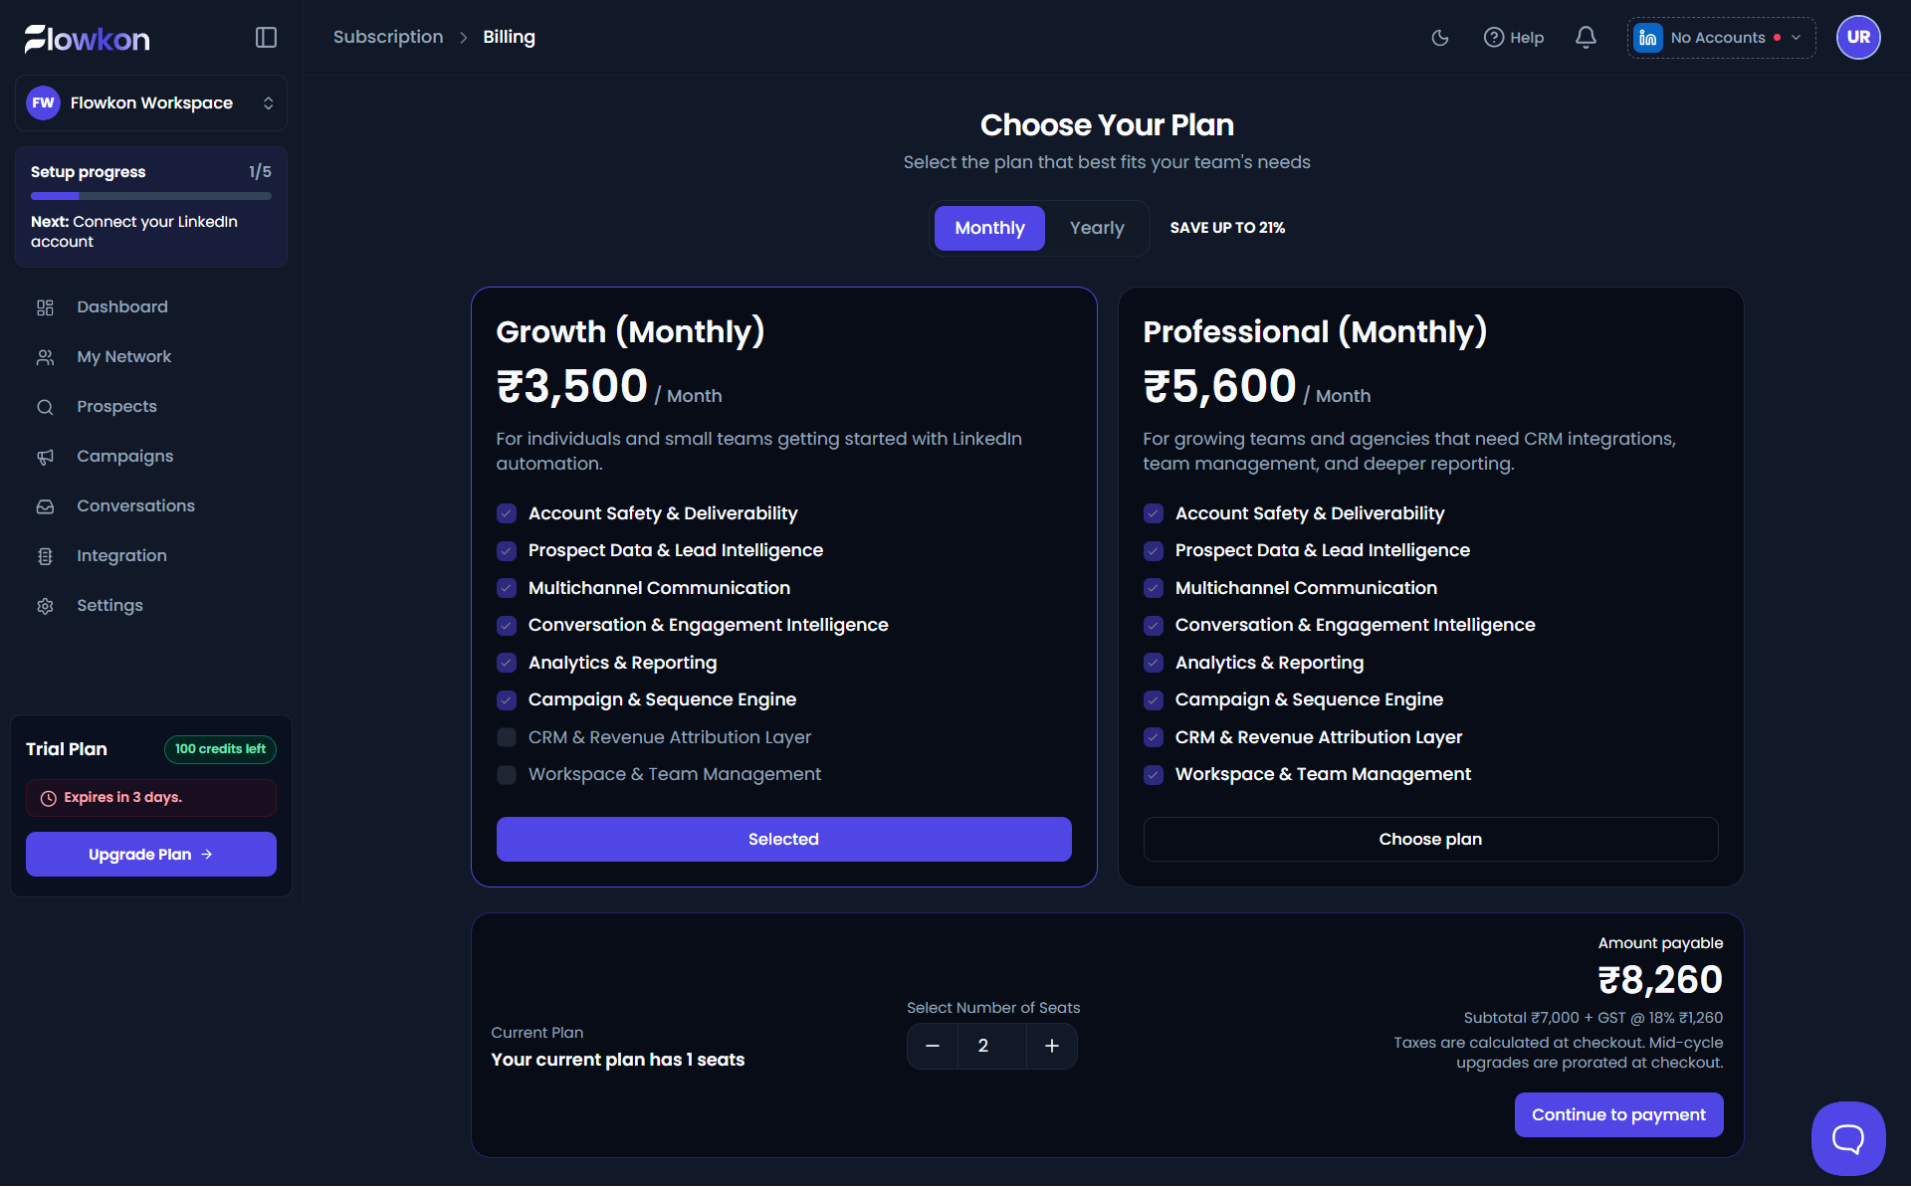Image resolution: width=1911 pixels, height=1187 pixels.
Task: Open the notifications bell
Action: pos(1586,38)
